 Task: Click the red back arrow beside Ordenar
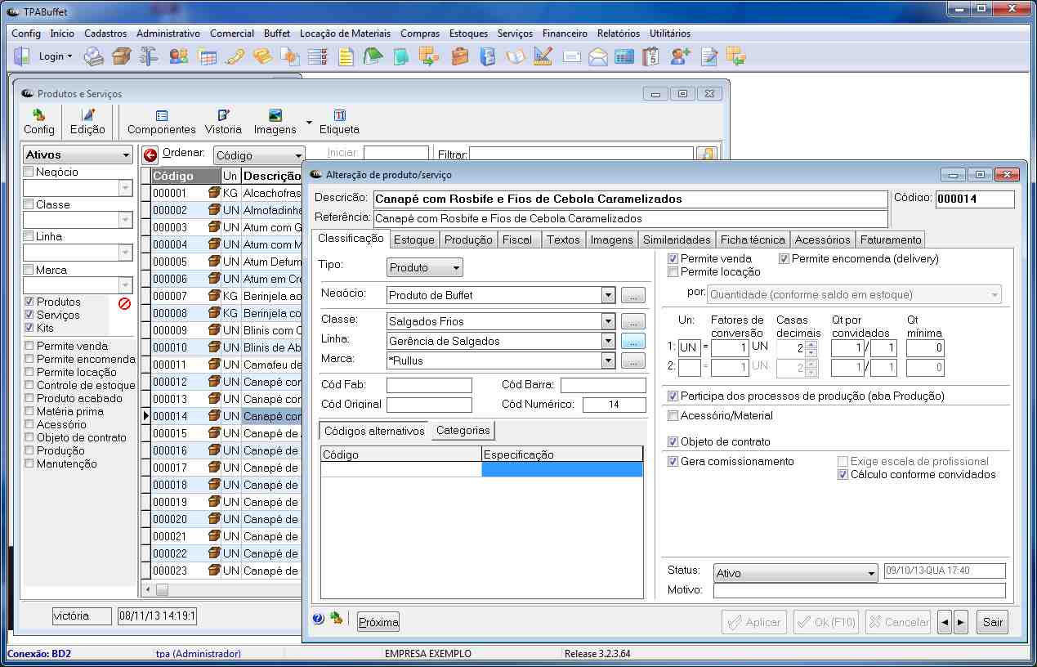pos(150,155)
